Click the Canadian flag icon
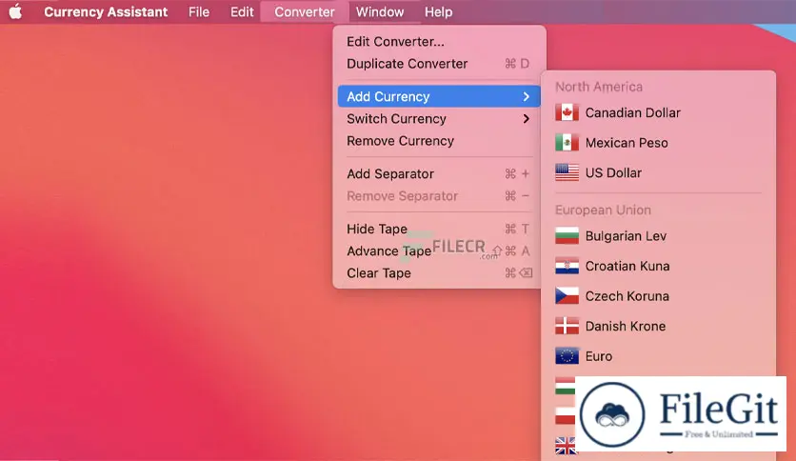 pos(567,112)
